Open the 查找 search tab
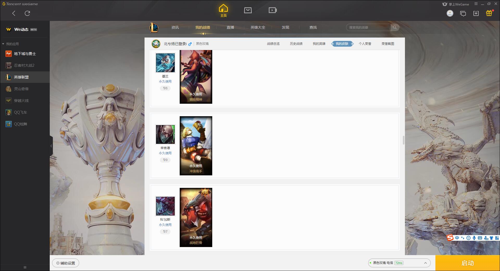 313,27
